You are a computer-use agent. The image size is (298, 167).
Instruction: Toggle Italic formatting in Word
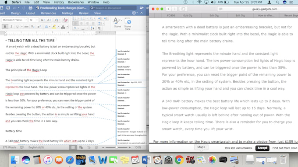pyautogui.click(x=11, y=27)
